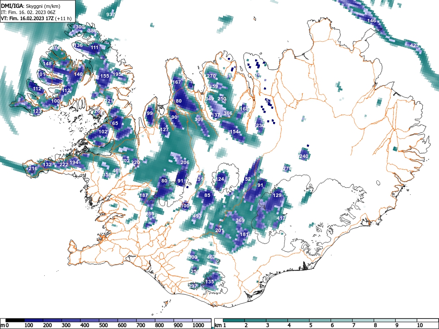
Task: Click the 10 label in the km legend
Action: [x=420, y=325]
